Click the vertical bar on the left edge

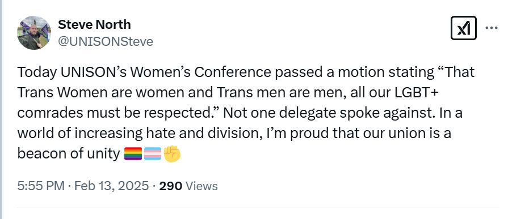click(1, 110)
